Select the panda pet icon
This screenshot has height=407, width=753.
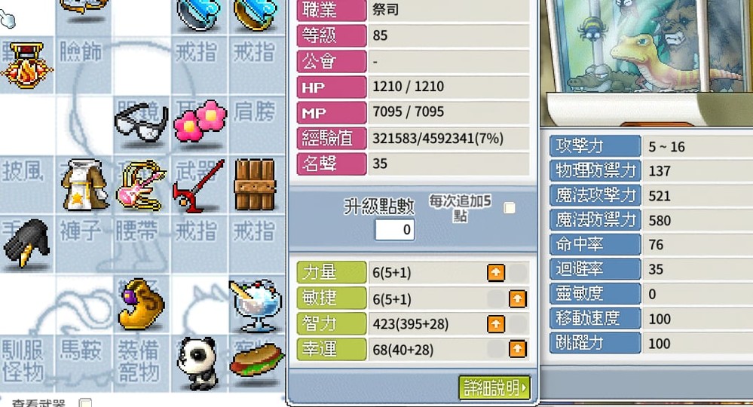(x=197, y=363)
